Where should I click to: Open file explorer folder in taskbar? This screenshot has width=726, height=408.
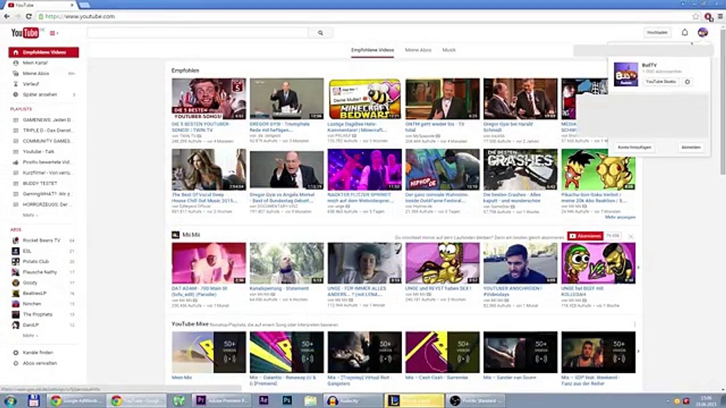pyautogui.click(x=310, y=401)
